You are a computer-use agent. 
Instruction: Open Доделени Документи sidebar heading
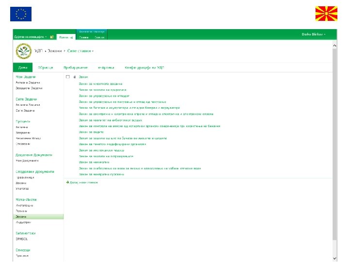[34, 155]
